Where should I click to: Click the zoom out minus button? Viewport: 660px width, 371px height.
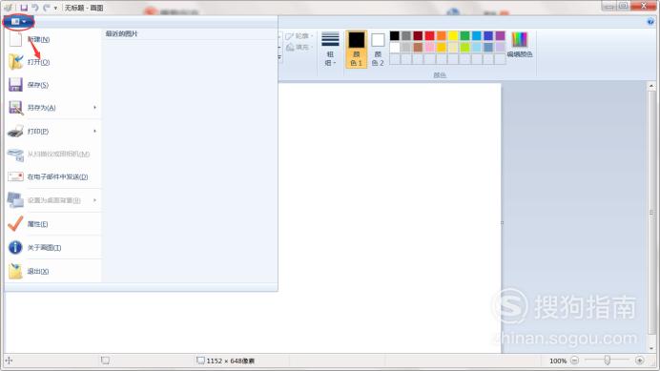coord(574,361)
